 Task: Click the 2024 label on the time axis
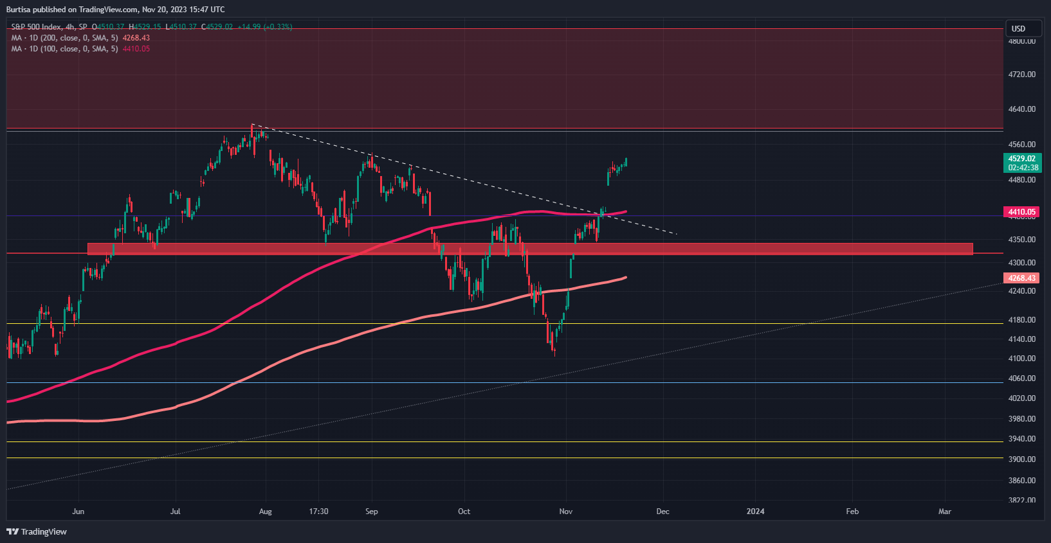coord(755,512)
